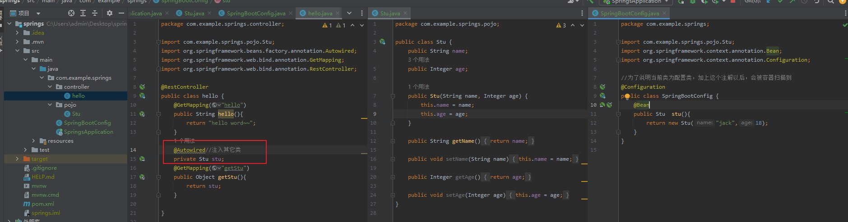Click Spring gutter icon on line 3 of Stu.java

(x=382, y=41)
